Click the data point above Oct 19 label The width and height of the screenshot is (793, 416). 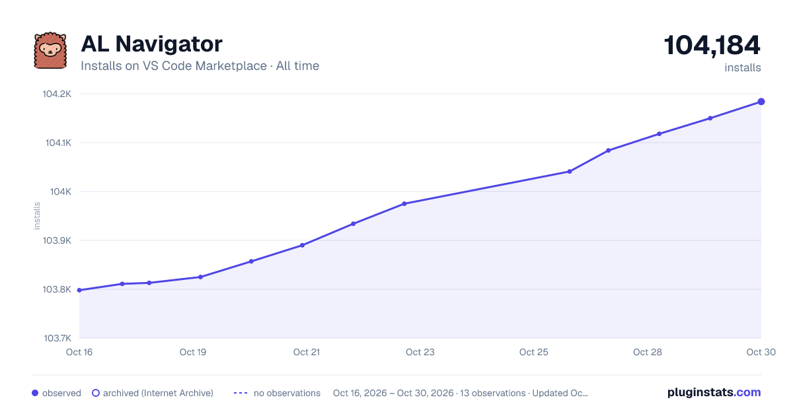pyautogui.click(x=200, y=277)
